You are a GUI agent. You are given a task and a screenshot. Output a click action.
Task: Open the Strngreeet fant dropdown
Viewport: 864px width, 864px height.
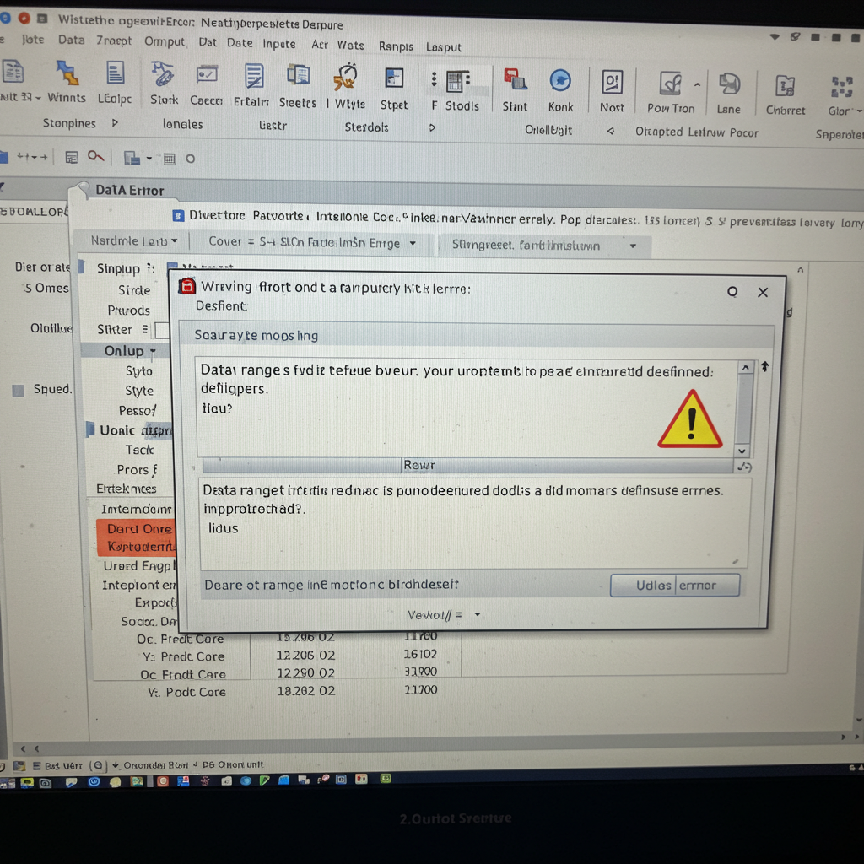544,246
